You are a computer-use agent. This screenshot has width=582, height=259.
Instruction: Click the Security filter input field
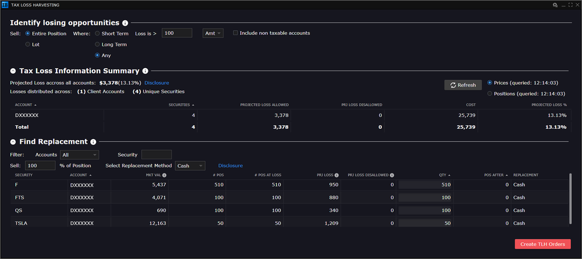click(x=156, y=154)
